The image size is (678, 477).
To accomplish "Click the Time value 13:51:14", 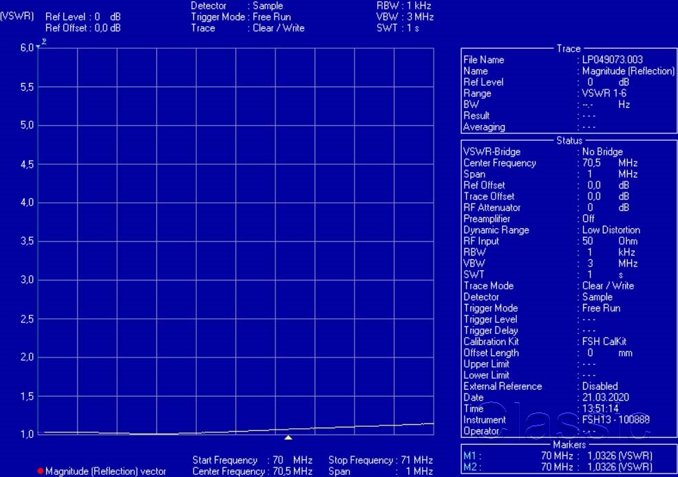I will pos(601,409).
